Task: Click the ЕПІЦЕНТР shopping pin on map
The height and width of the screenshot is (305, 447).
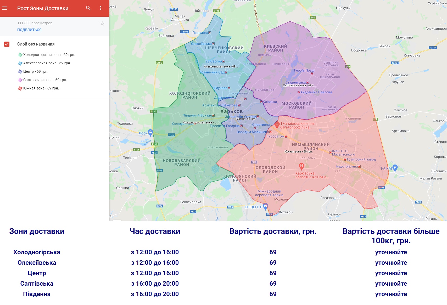Action: pyautogui.click(x=266, y=206)
